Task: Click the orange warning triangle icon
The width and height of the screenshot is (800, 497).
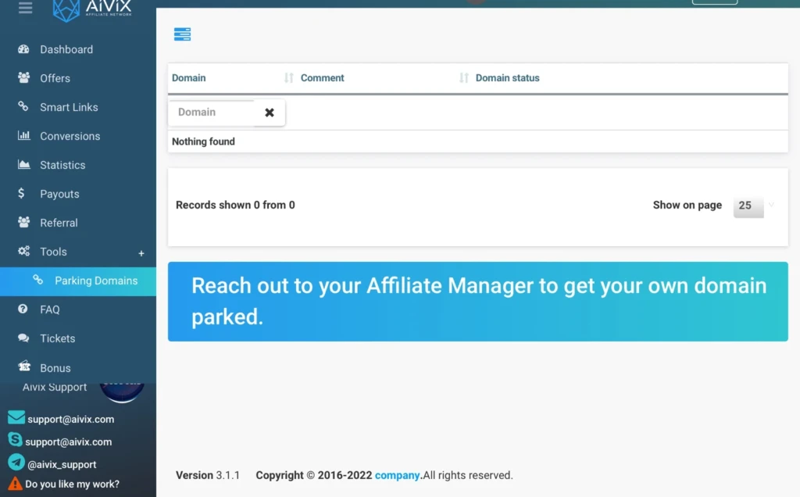Action: tap(16, 483)
